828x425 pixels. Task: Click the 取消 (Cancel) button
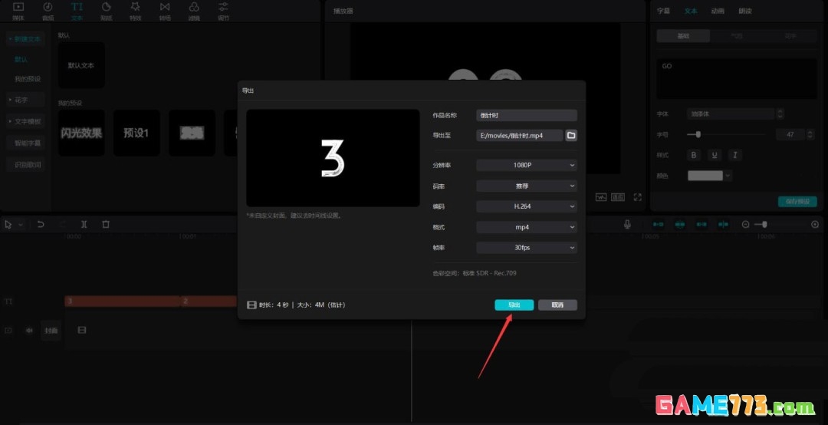557,305
